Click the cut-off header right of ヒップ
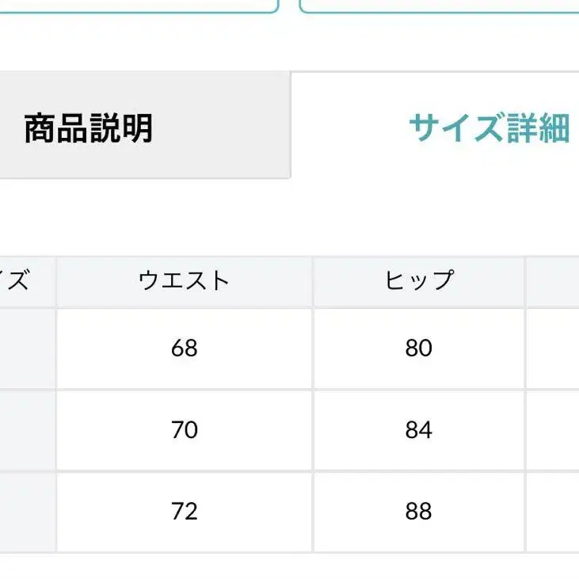Screen dimensions: 579x579 click(x=554, y=281)
